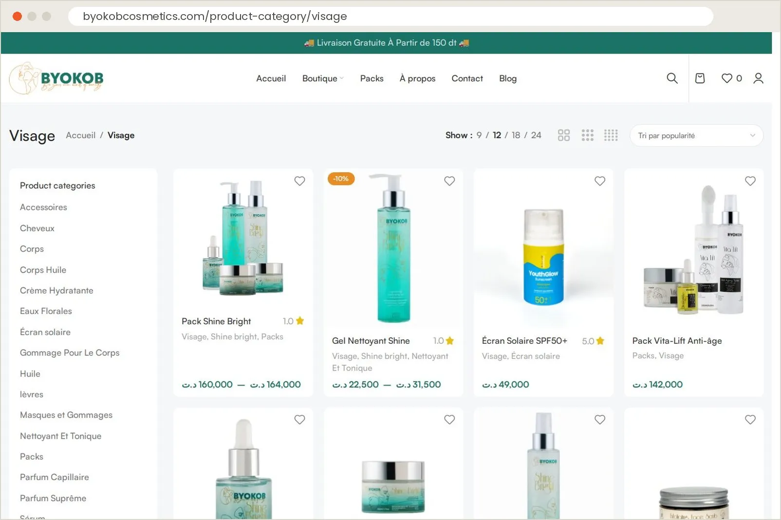Open the Gommage Pour Le Corps category
This screenshot has height=520, width=781.
point(70,353)
